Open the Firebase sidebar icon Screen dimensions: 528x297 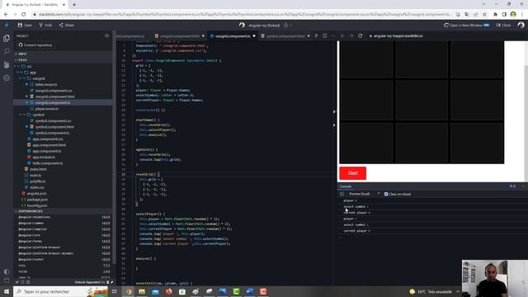(x=7, y=64)
